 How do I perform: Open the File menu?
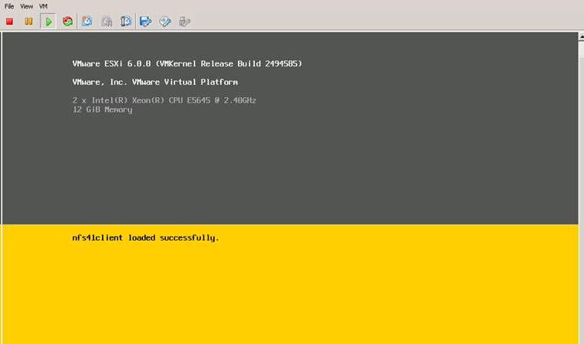(9, 6)
